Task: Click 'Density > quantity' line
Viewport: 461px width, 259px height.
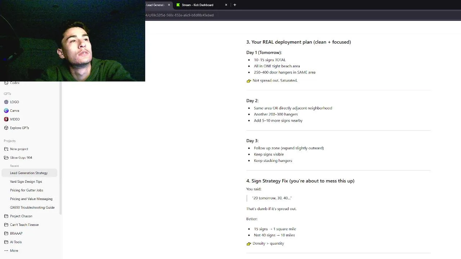Action: (x=268, y=244)
